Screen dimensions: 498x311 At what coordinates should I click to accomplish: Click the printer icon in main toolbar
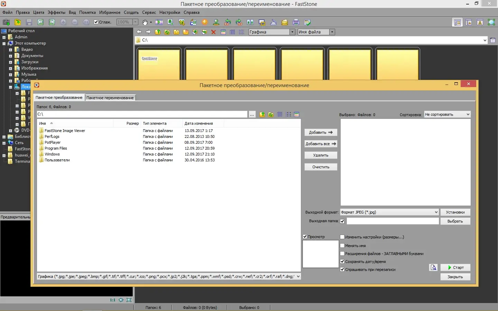point(296,22)
